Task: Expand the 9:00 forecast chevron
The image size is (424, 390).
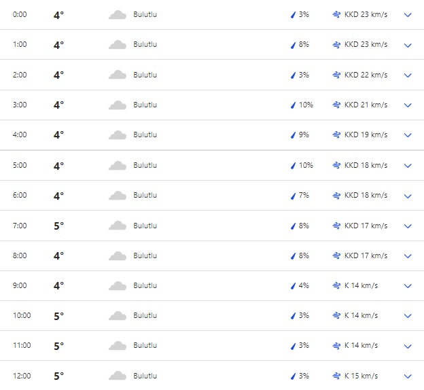Action: point(408,286)
